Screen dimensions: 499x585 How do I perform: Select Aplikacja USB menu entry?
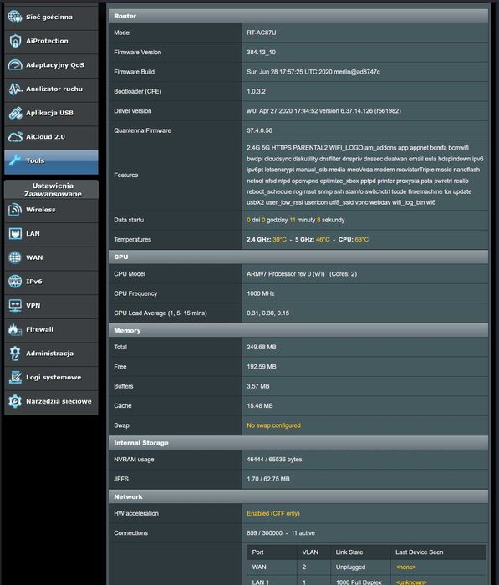49,113
